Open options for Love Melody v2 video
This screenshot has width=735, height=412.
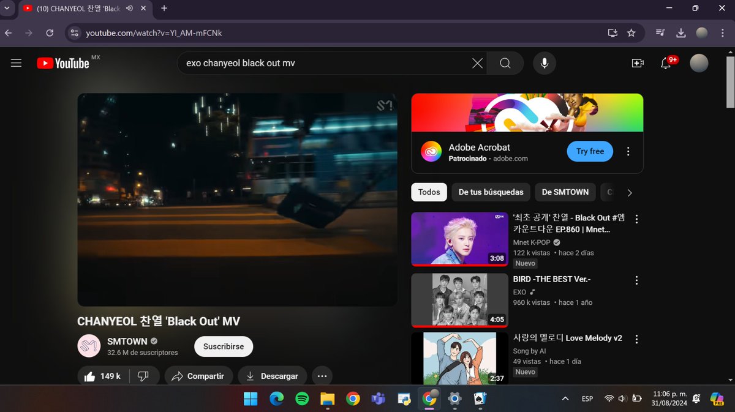point(636,339)
